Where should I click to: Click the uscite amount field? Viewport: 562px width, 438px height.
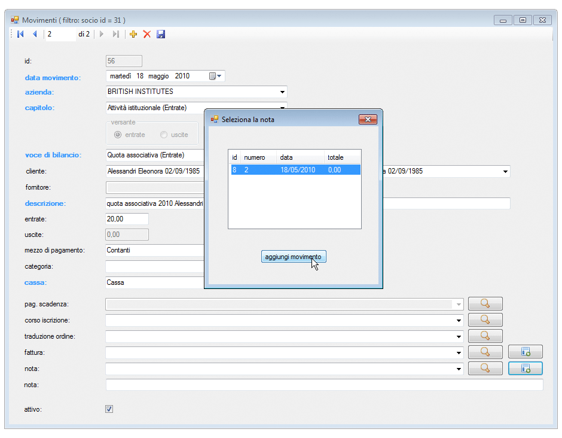(x=127, y=235)
